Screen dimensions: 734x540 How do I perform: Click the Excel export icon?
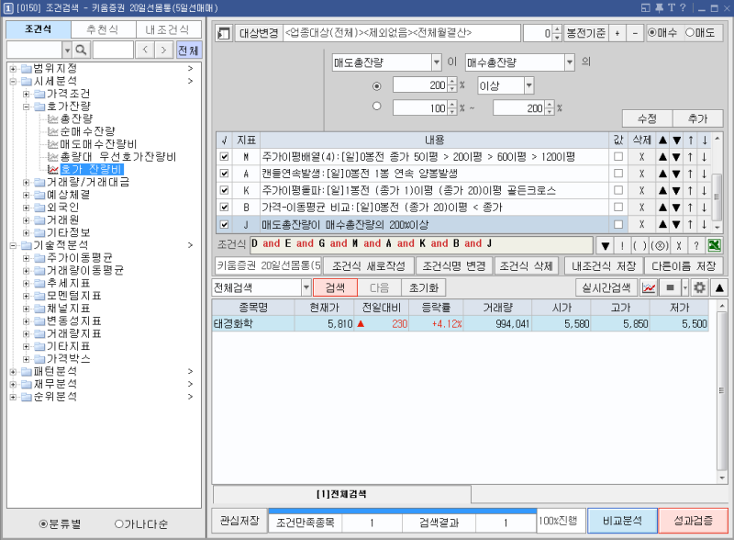715,245
